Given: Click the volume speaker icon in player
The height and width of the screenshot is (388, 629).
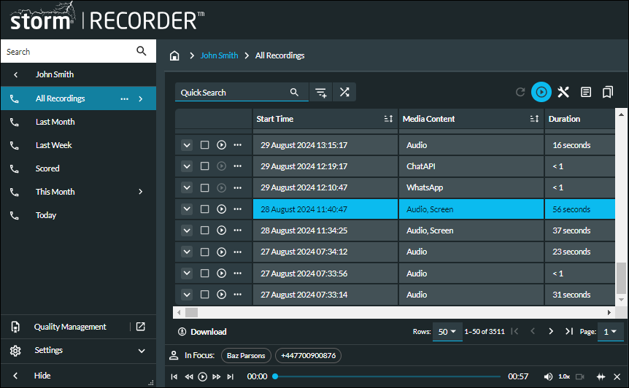Looking at the screenshot, I should (x=547, y=376).
